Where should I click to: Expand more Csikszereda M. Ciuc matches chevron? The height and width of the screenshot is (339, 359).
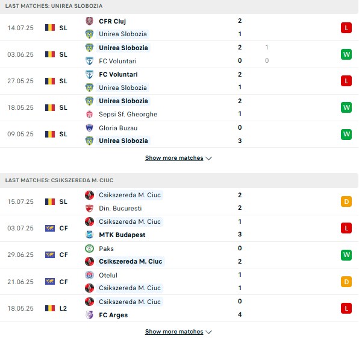pyautogui.click(x=209, y=332)
